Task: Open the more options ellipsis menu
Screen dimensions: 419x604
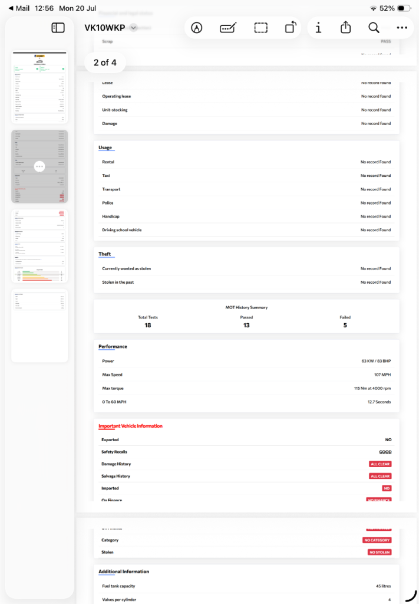Action: [x=402, y=28]
